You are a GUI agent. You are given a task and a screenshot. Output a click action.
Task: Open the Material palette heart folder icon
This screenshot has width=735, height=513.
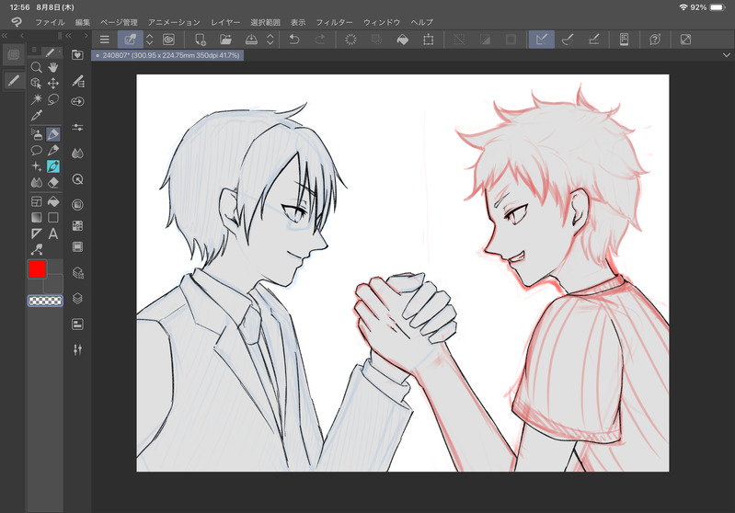point(77,55)
